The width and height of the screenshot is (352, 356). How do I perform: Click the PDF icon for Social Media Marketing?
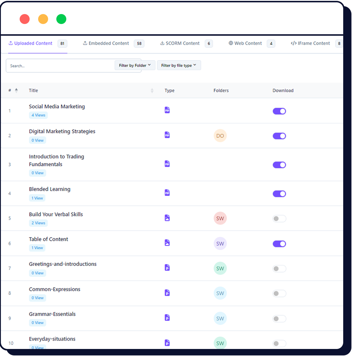point(167,110)
